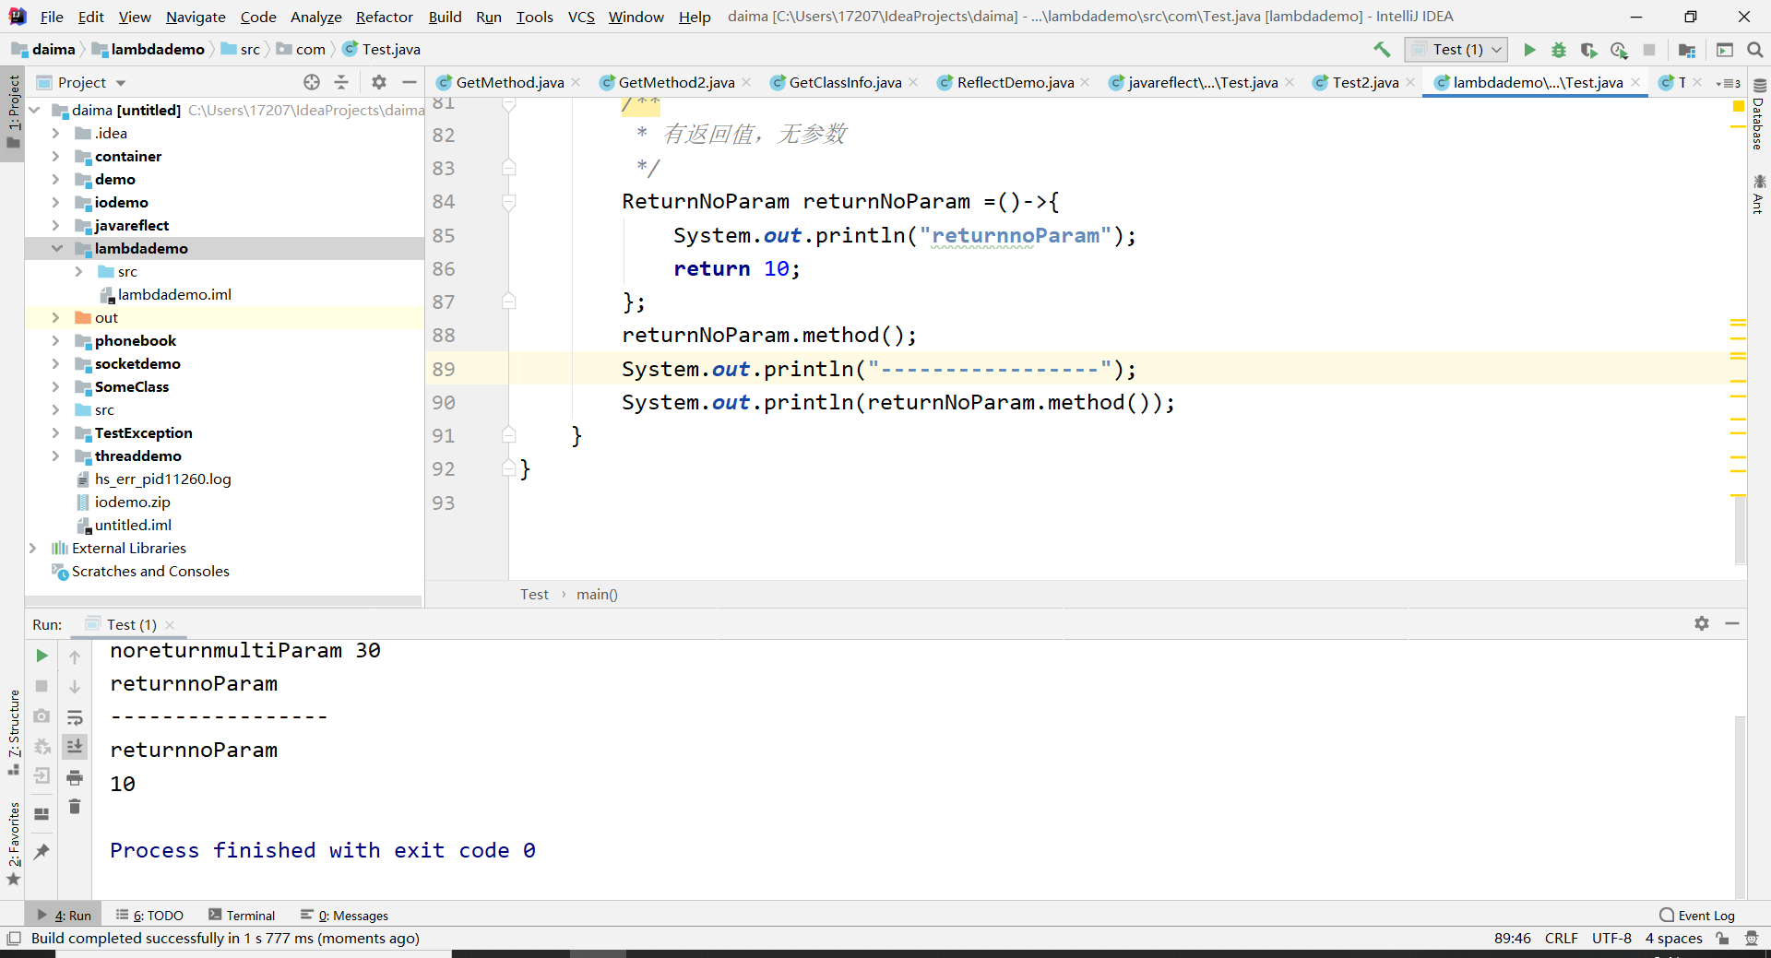Switch to Test2.java tab
This screenshot has height=958, width=1771.
click(1364, 82)
